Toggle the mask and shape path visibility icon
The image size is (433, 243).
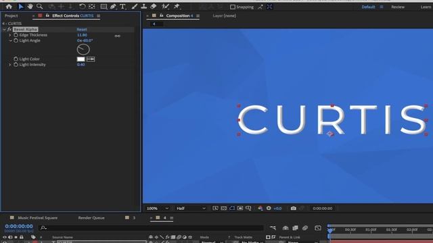click(232, 209)
